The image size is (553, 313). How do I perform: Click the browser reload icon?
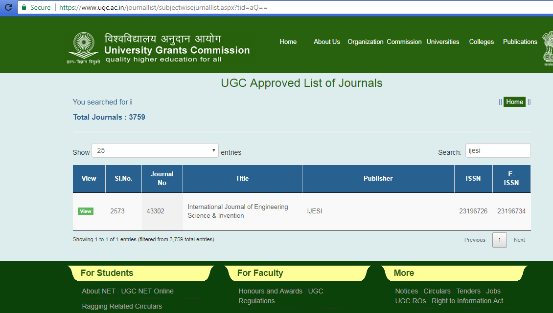click(8, 8)
